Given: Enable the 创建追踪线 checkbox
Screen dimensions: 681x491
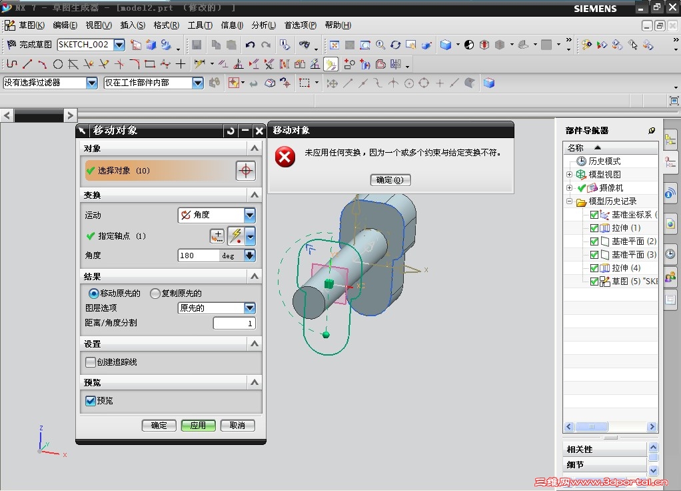Looking at the screenshot, I should [91, 362].
